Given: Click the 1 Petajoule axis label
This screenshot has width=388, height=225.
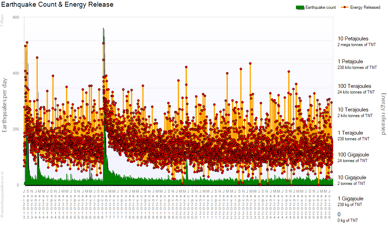Looking at the screenshot, I should (x=350, y=62).
